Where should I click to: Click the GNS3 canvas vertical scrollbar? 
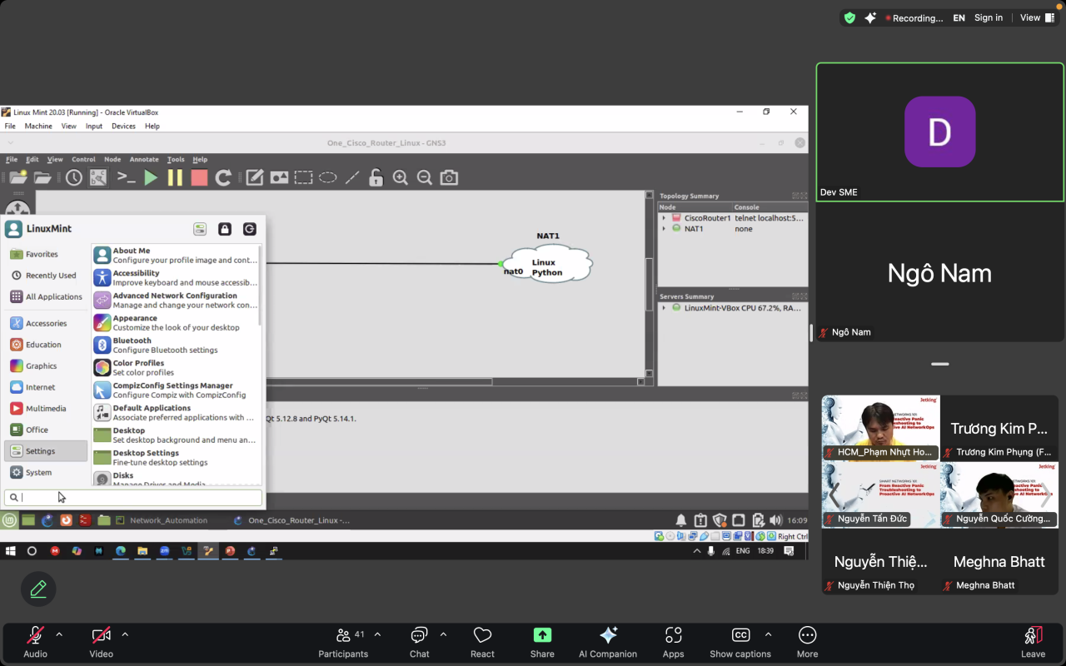[x=650, y=283]
